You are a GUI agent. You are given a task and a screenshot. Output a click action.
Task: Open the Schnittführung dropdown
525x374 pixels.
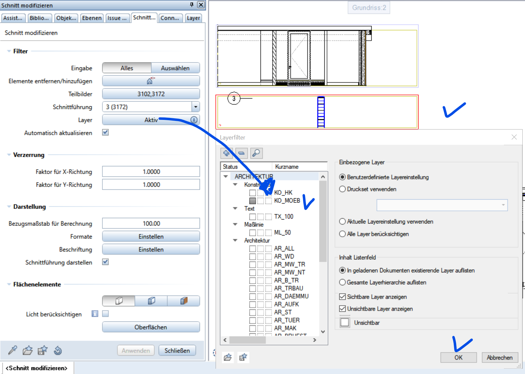click(x=196, y=107)
